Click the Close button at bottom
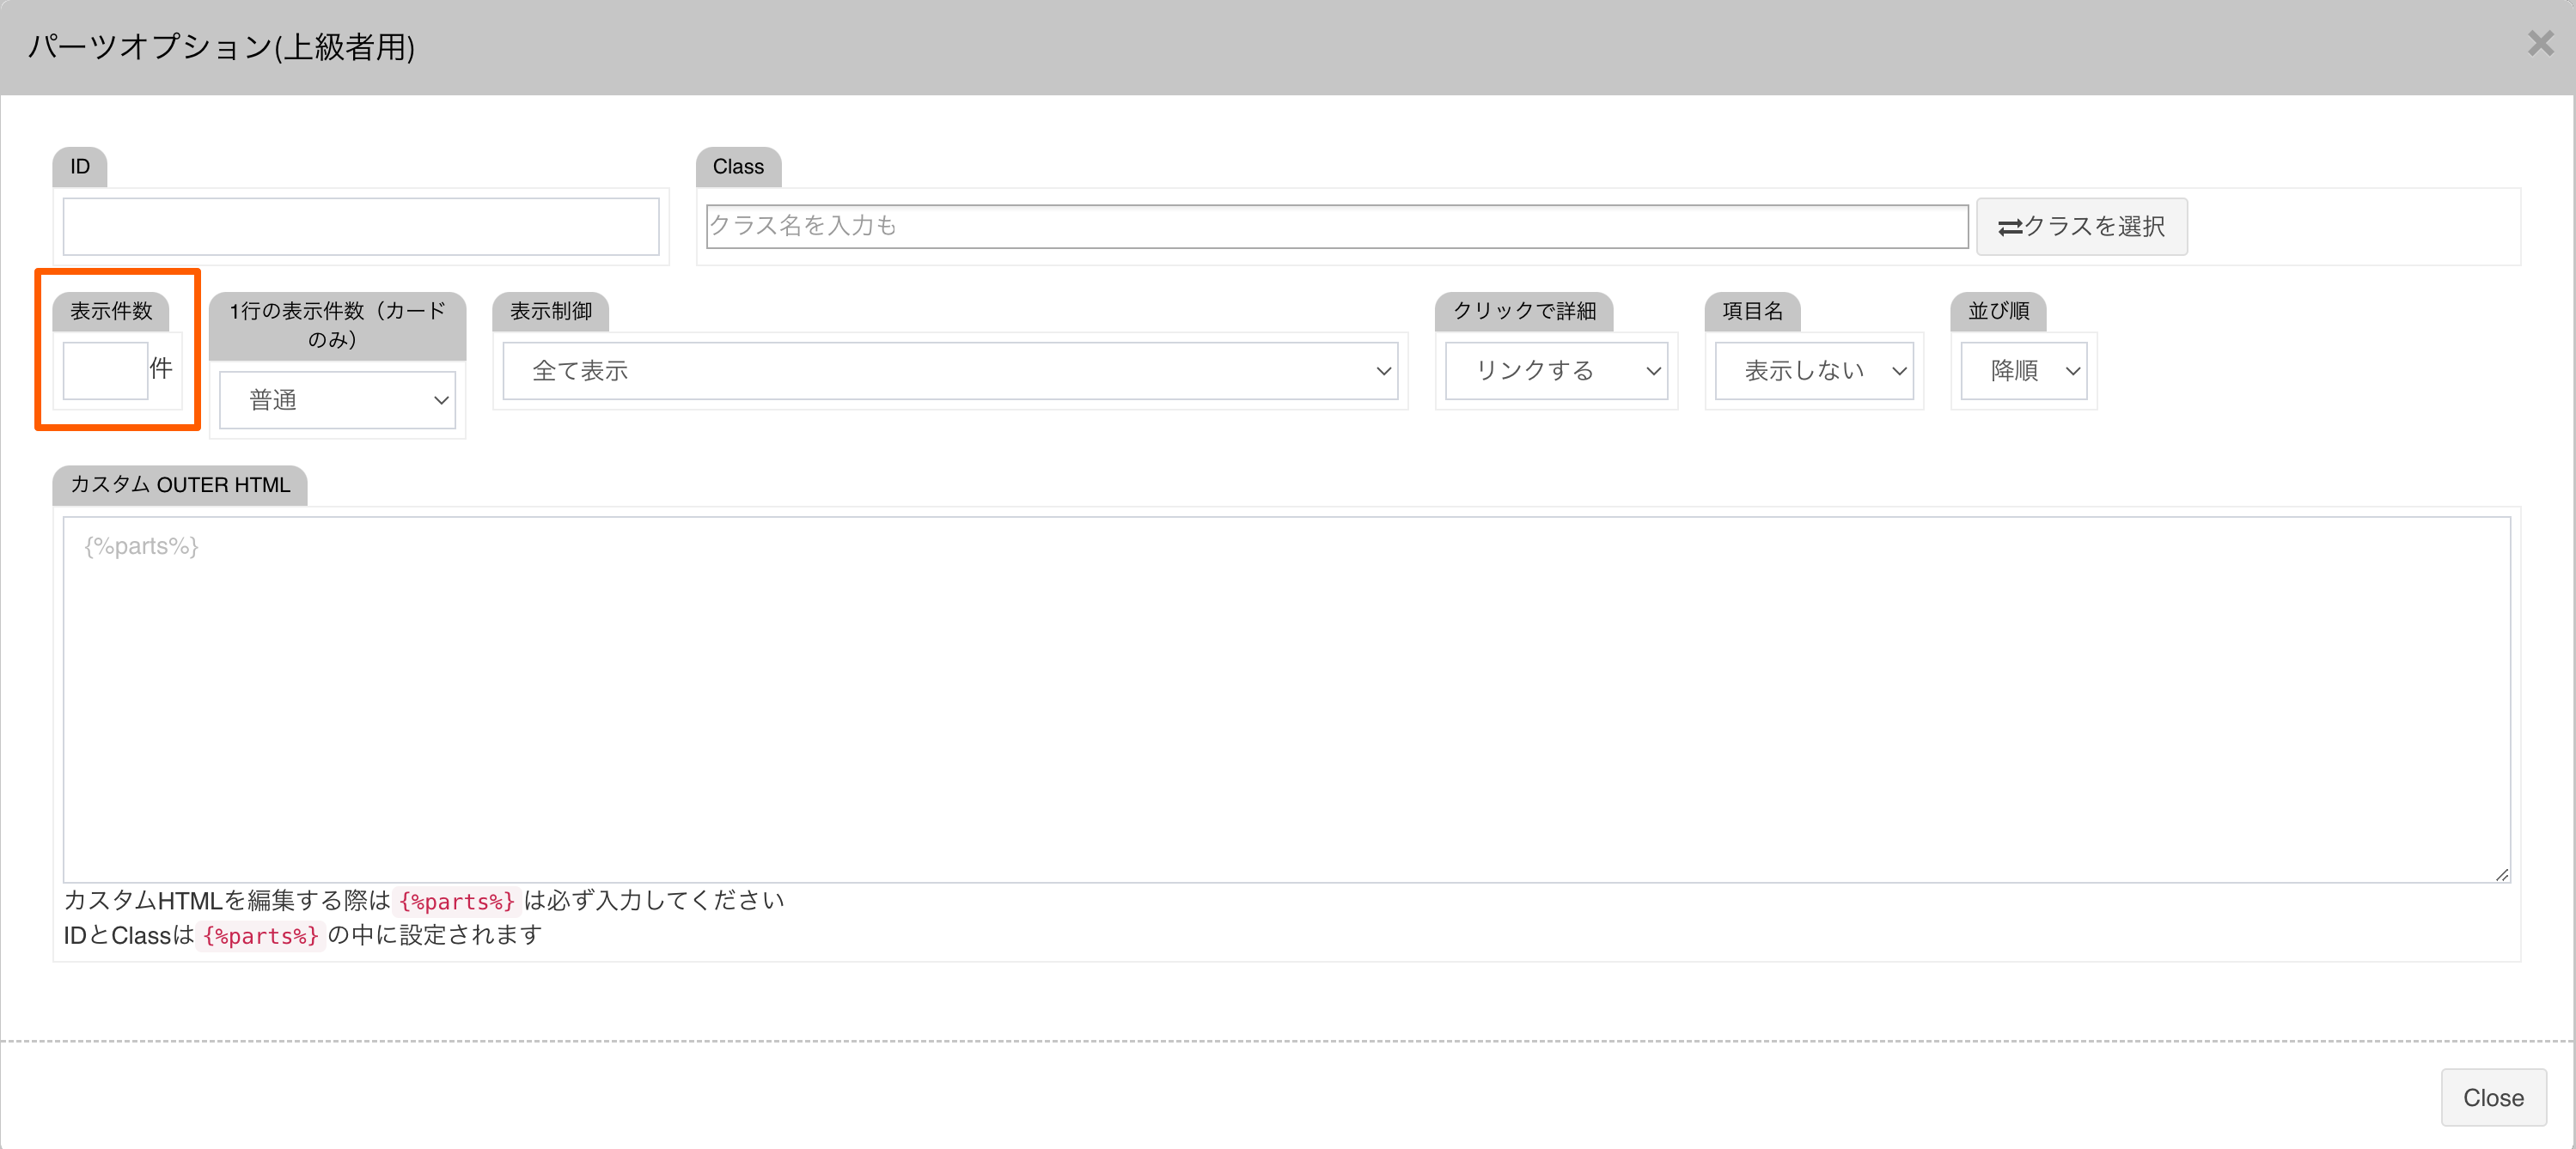 2494,1098
